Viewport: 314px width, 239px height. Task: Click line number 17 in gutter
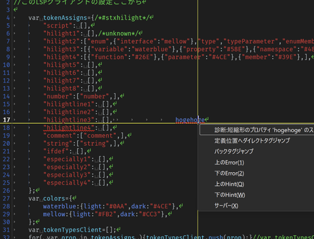(7, 120)
